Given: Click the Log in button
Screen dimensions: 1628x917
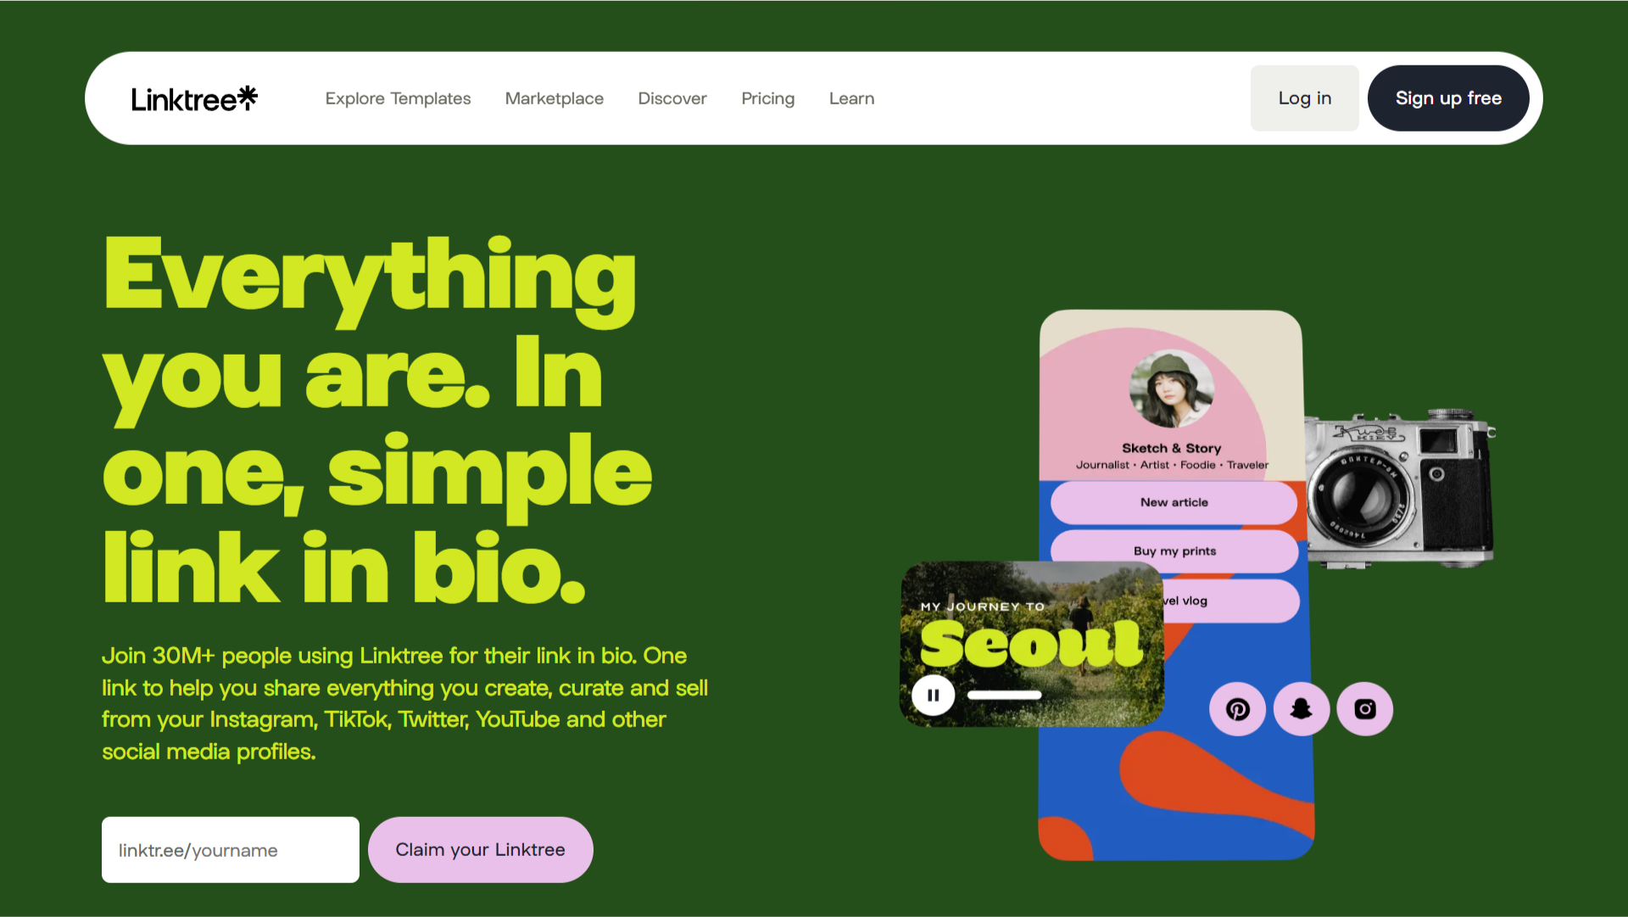Looking at the screenshot, I should click(x=1305, y=98).
